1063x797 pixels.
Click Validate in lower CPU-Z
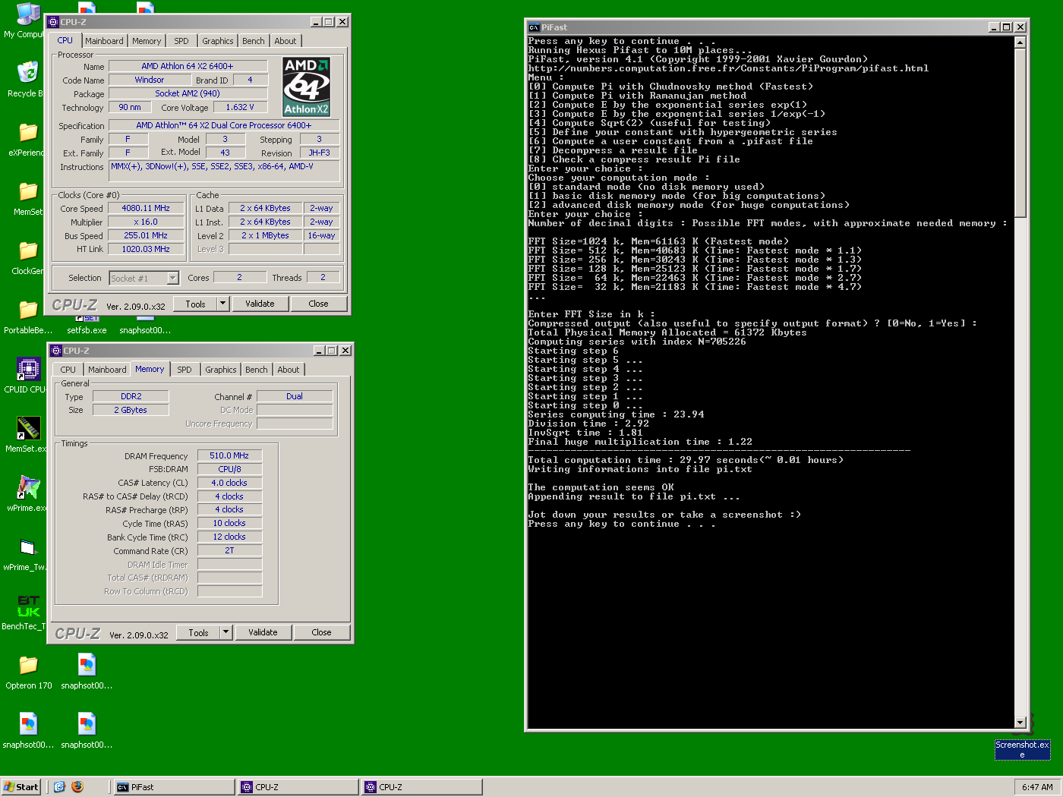pos(263,632)
